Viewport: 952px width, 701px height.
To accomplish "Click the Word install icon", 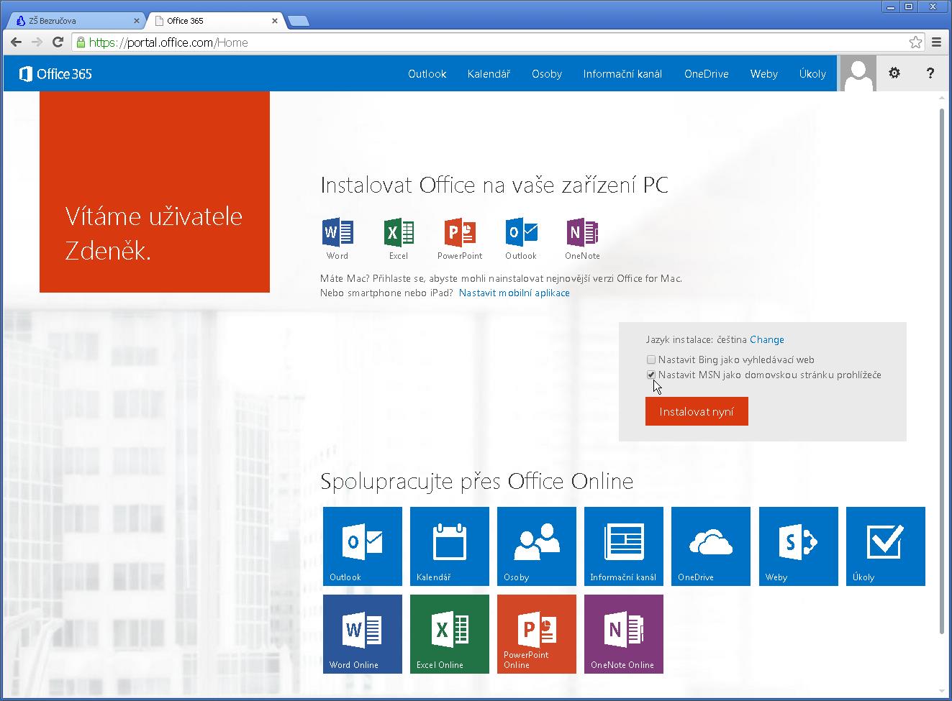I will click(x=337, y=232).
